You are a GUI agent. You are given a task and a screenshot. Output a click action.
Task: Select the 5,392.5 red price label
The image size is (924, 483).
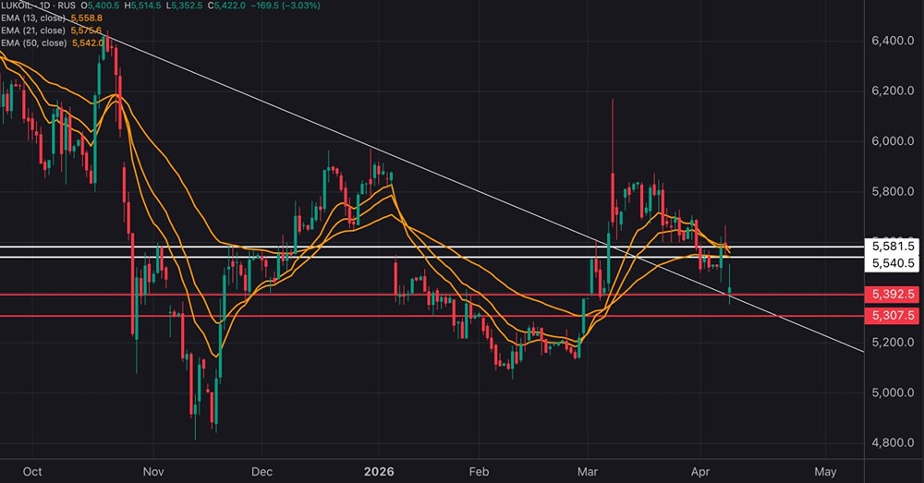893,294
